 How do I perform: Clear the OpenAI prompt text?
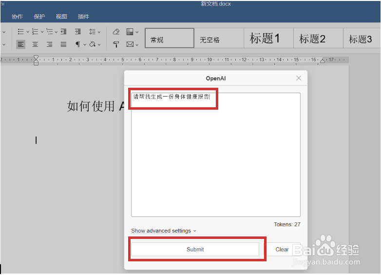(x=282, y=249)
